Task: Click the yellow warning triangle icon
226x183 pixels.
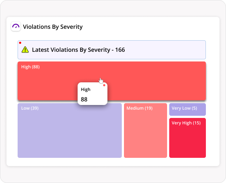Action: coord(25,50)
